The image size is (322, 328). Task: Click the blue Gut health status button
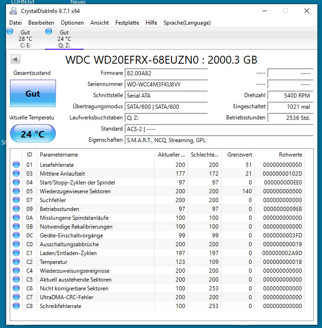click(x=32, y=94)
